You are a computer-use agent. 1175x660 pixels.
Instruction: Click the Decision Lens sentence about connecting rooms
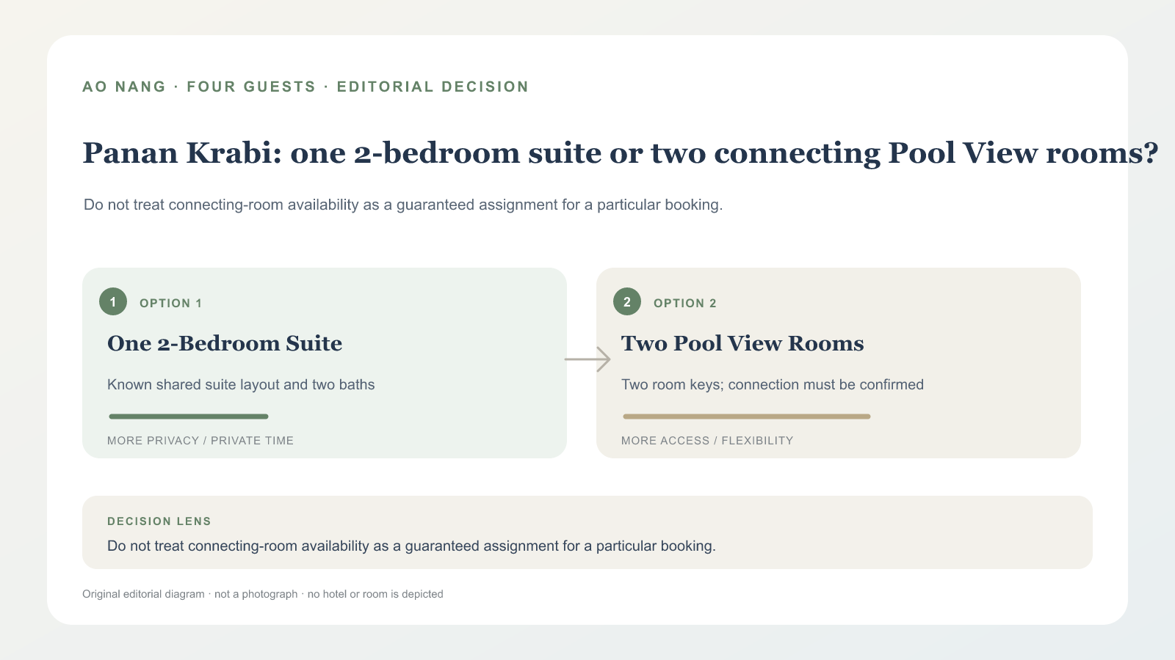pyautogui.click(x=411, y=546)
